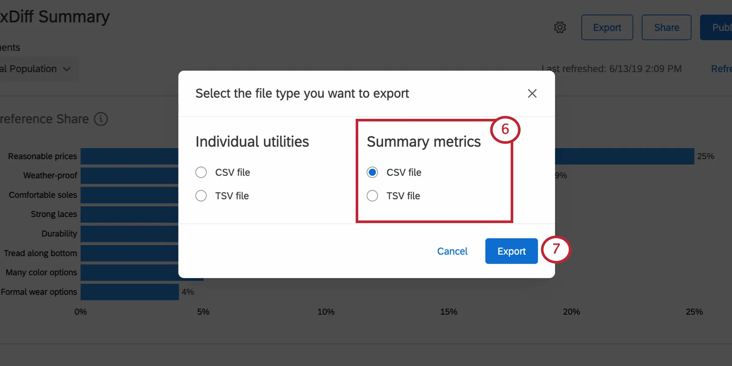This screenshot has height=366, width=732.
Task: Click the Refresh link
Action: point(721,69)
